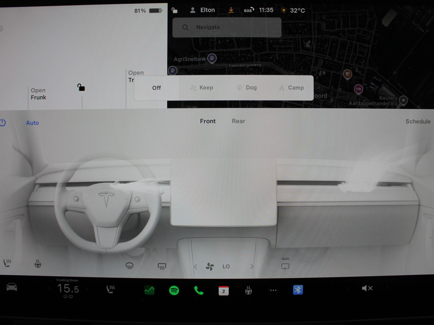
Task: Select Camp mode
Action: point(291,88)
